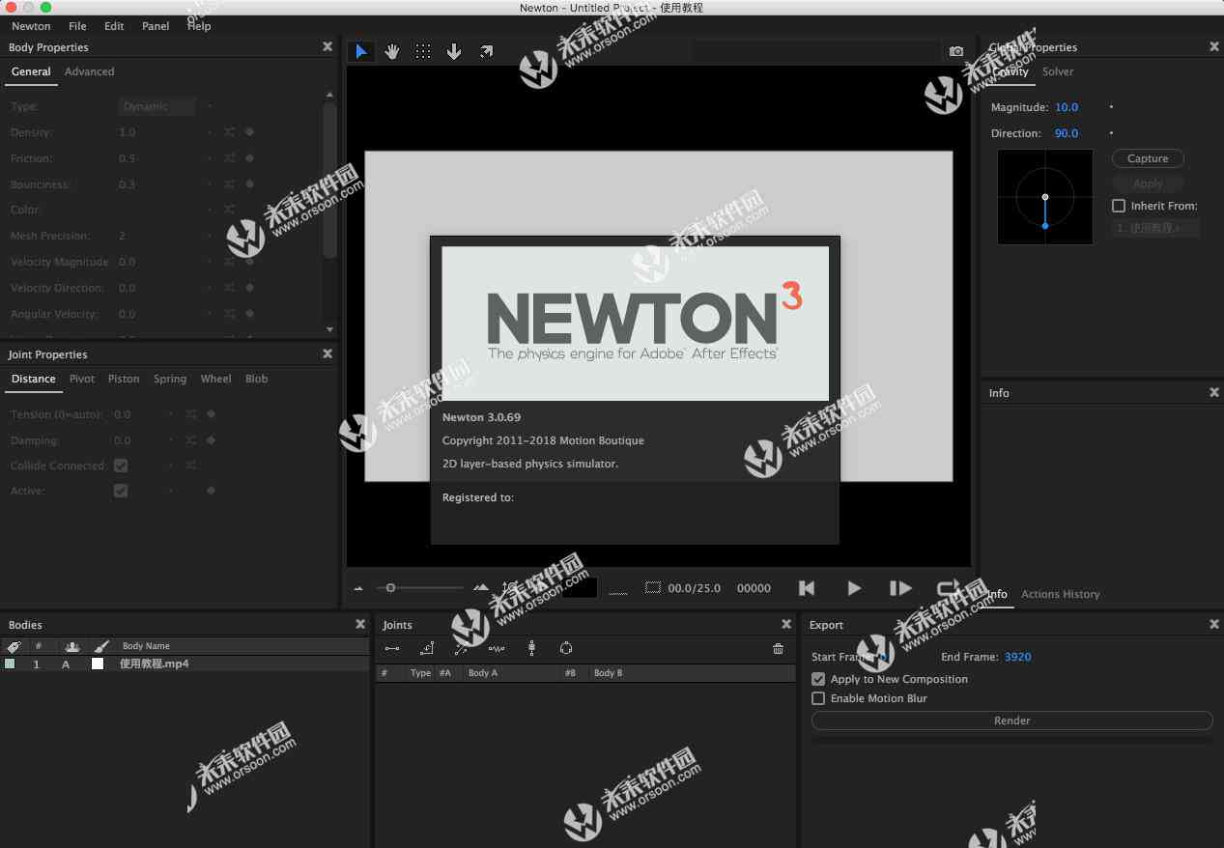The width and height of the screenshot is (1224, 848).
Task: Add a pivot joint
Action: coord(427,649)
